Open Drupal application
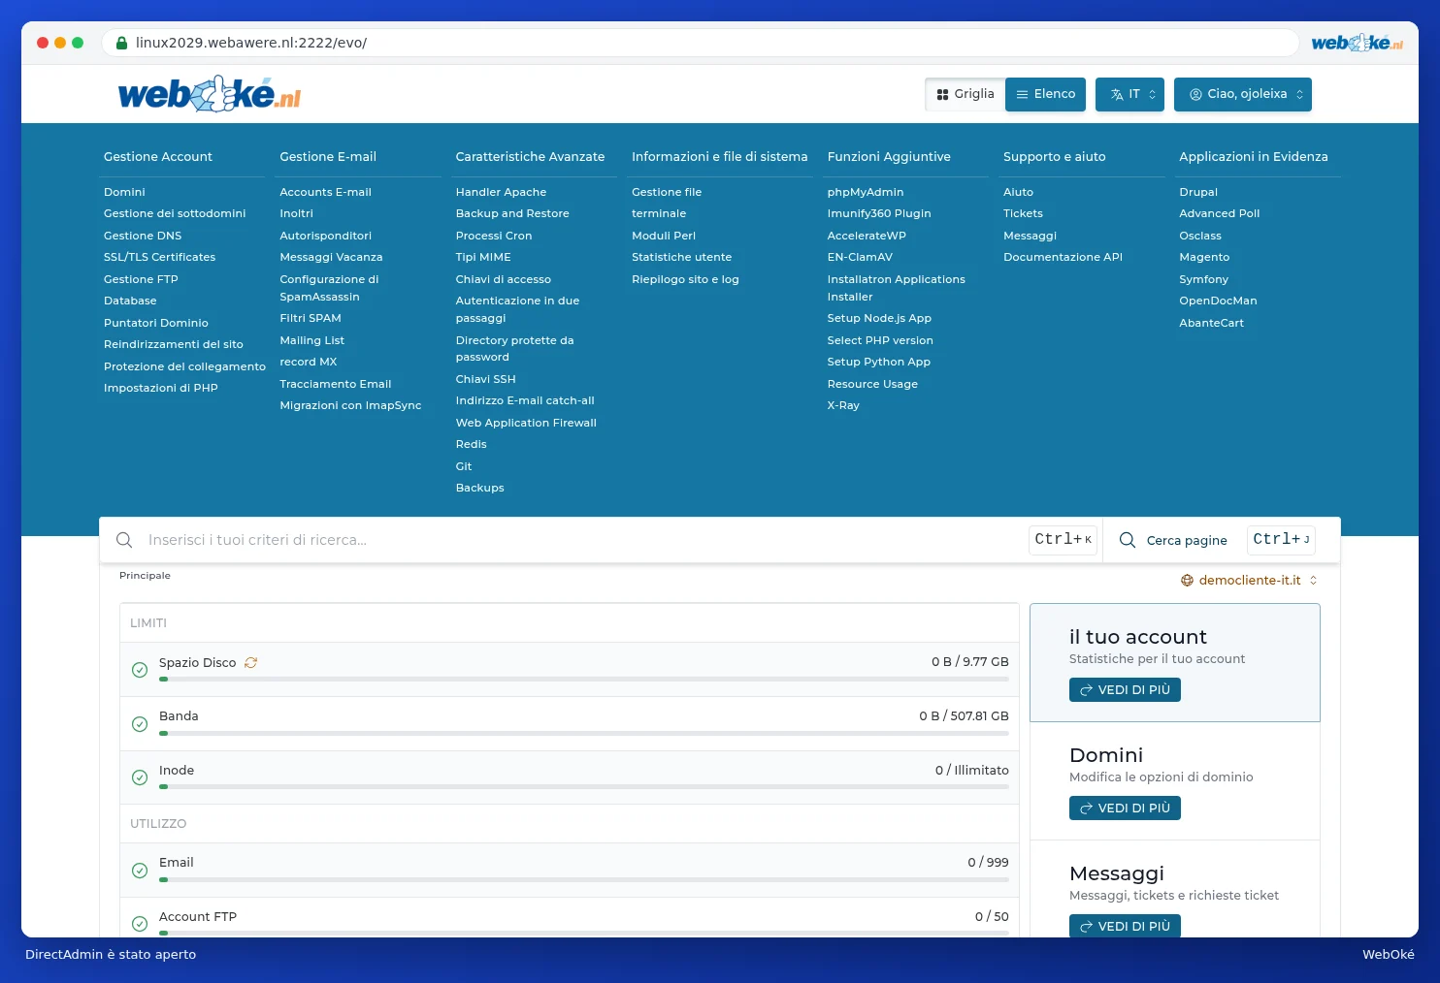The width and height of the screenshot is (1440, 983). click(1198, 193)
